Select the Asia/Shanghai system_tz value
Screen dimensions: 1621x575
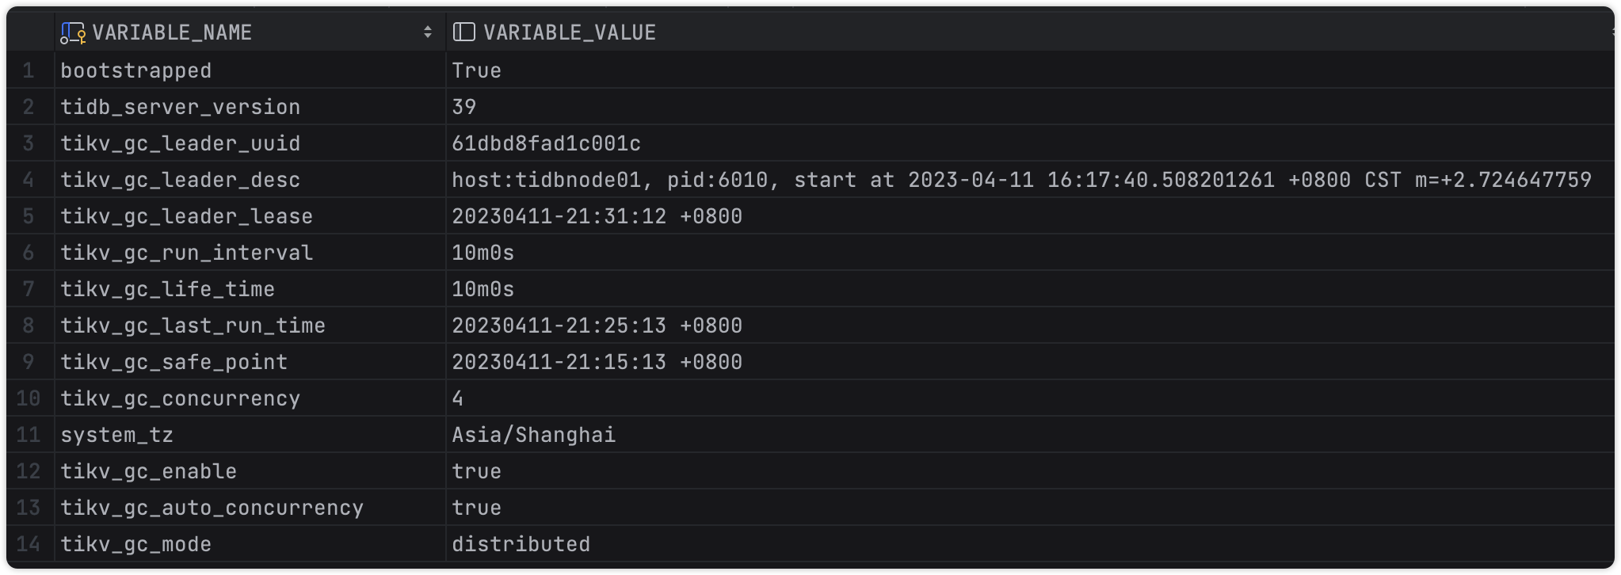[533, 435]
